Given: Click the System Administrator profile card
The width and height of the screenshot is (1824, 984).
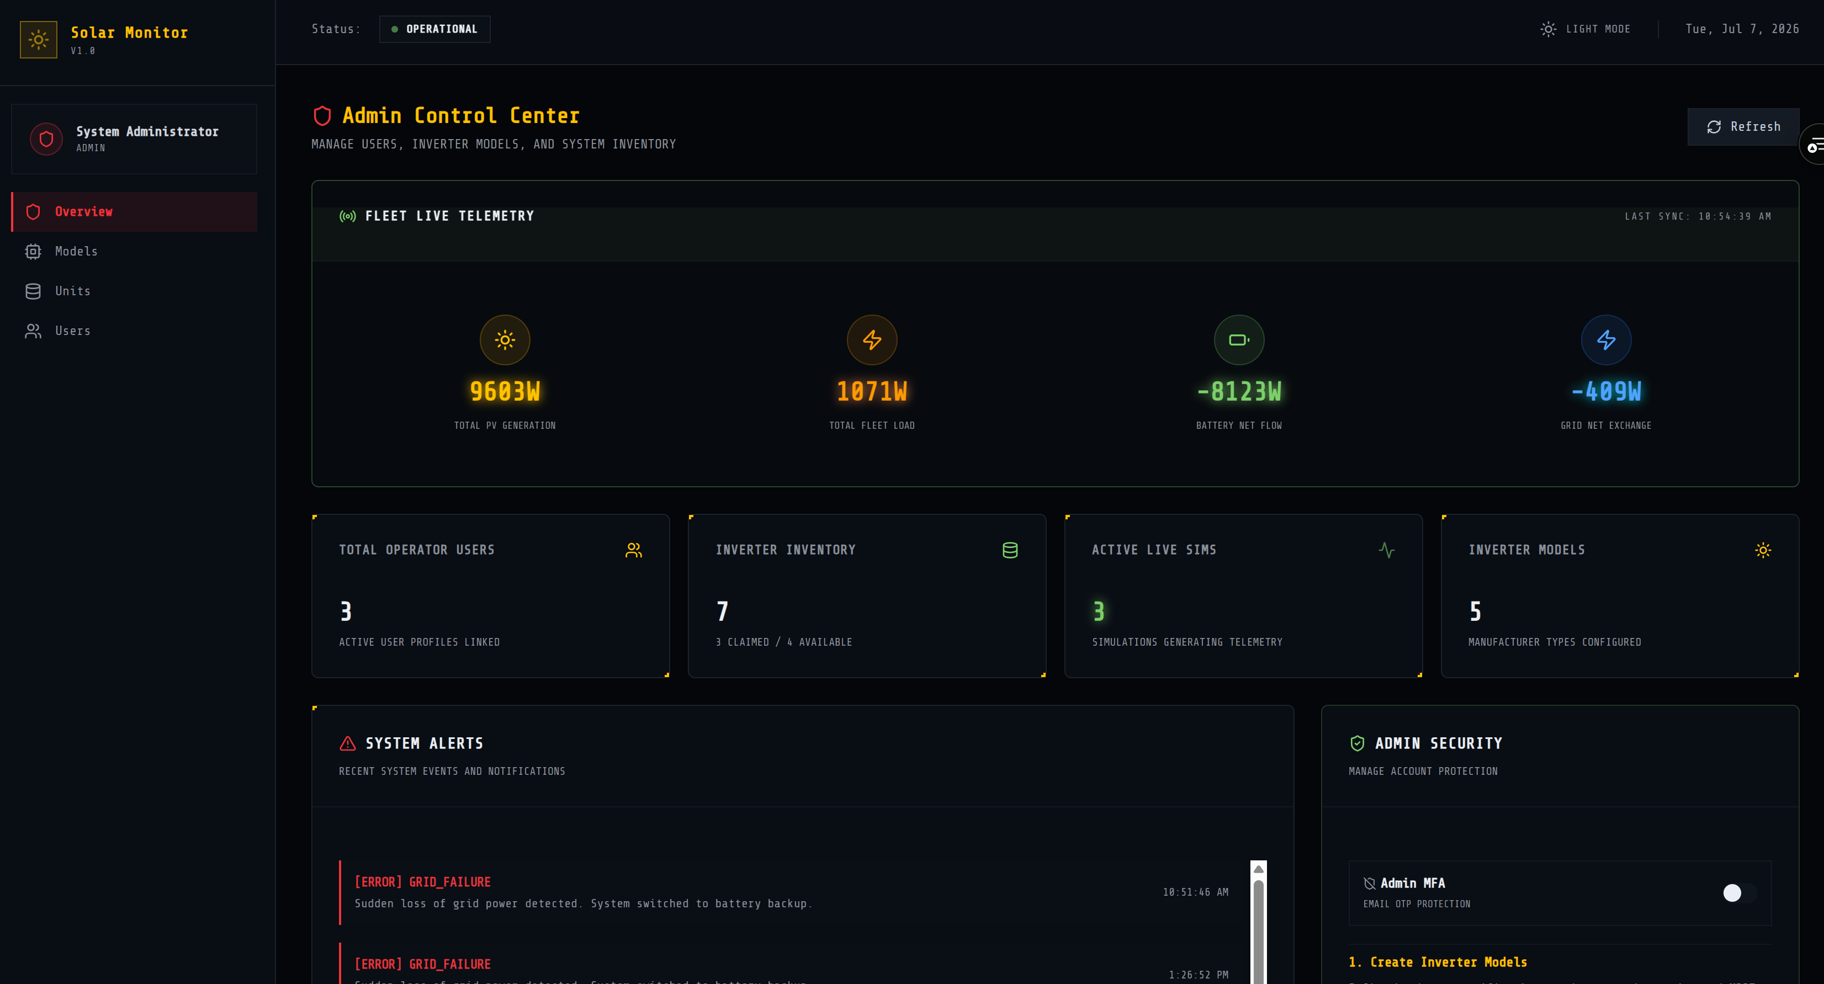Looking at the screenshot, I should click(134, 139).
